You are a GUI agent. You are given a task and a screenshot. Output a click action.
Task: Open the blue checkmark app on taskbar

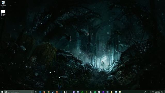53,92
